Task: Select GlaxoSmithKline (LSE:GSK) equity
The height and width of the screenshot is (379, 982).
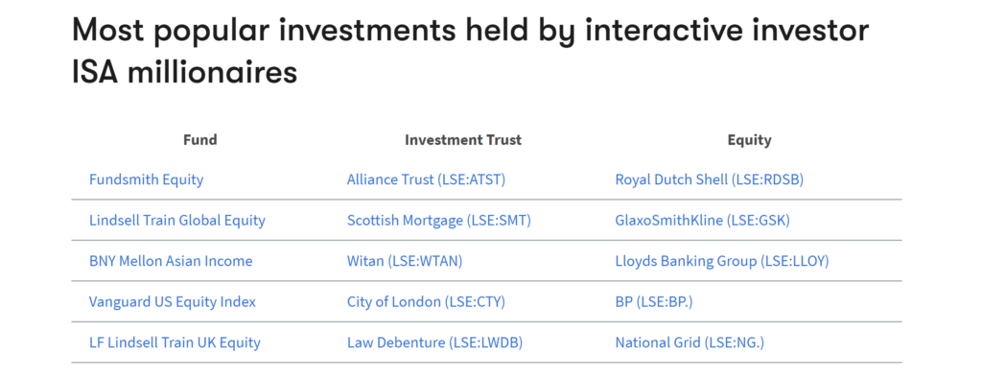Action: tap(703, 221)
